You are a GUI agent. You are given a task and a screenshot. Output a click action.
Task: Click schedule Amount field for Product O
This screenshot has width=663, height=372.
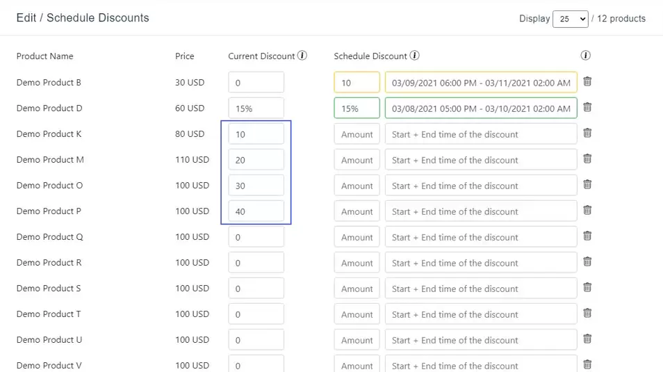pyautogui.click(x=357, y=186)
